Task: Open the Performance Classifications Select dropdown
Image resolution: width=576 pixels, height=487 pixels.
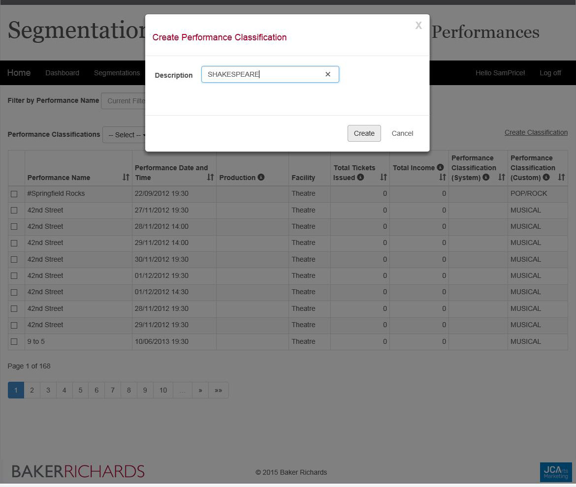Action: click(124, 135)
